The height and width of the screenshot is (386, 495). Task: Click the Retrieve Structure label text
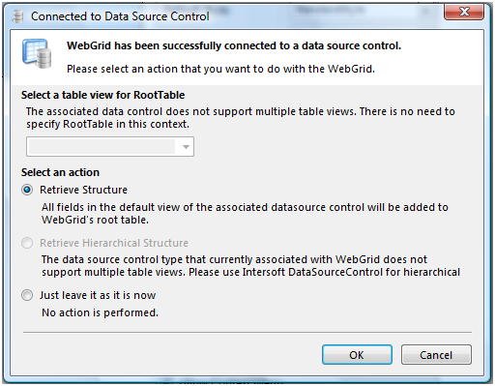[x=83, y=190]
